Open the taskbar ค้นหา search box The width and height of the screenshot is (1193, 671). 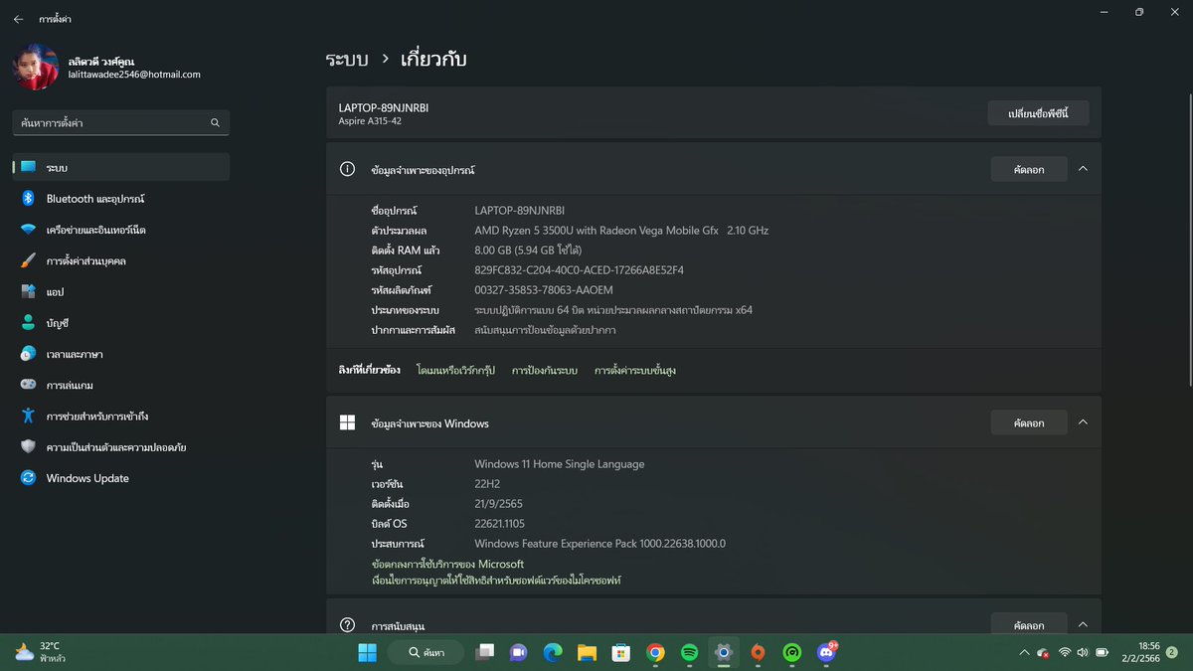426,652
